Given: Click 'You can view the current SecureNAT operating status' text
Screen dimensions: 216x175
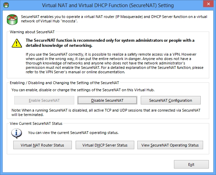Looking at the screenshot, I should click(73, 133).
